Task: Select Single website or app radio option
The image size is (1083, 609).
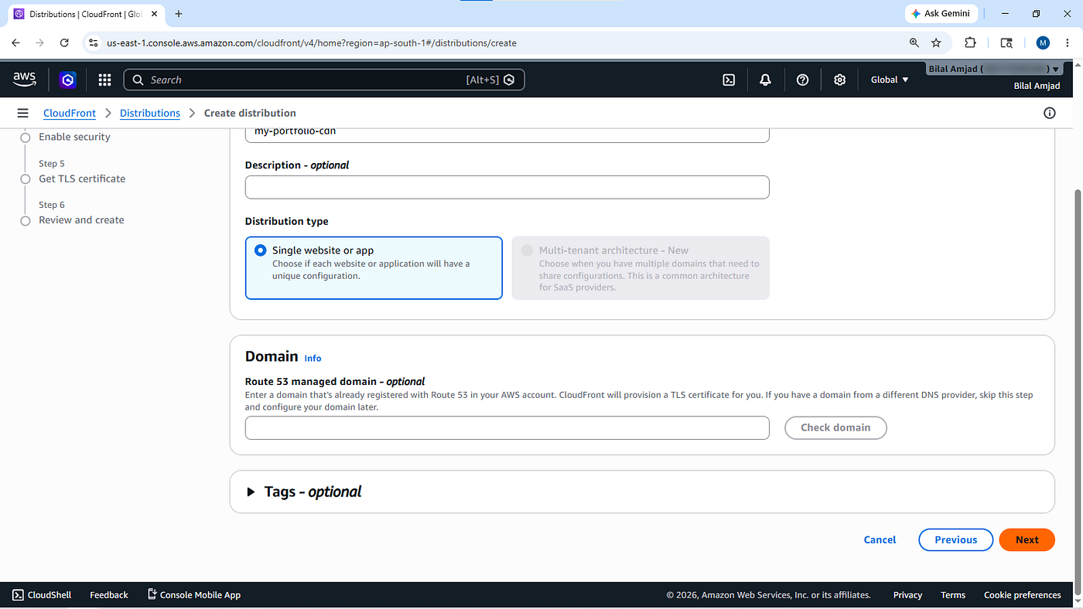Action: (260, 250)
